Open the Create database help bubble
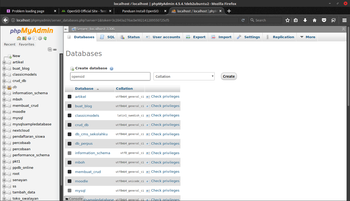The height and width of the screenshot is (201, 350). pos(112,68)
